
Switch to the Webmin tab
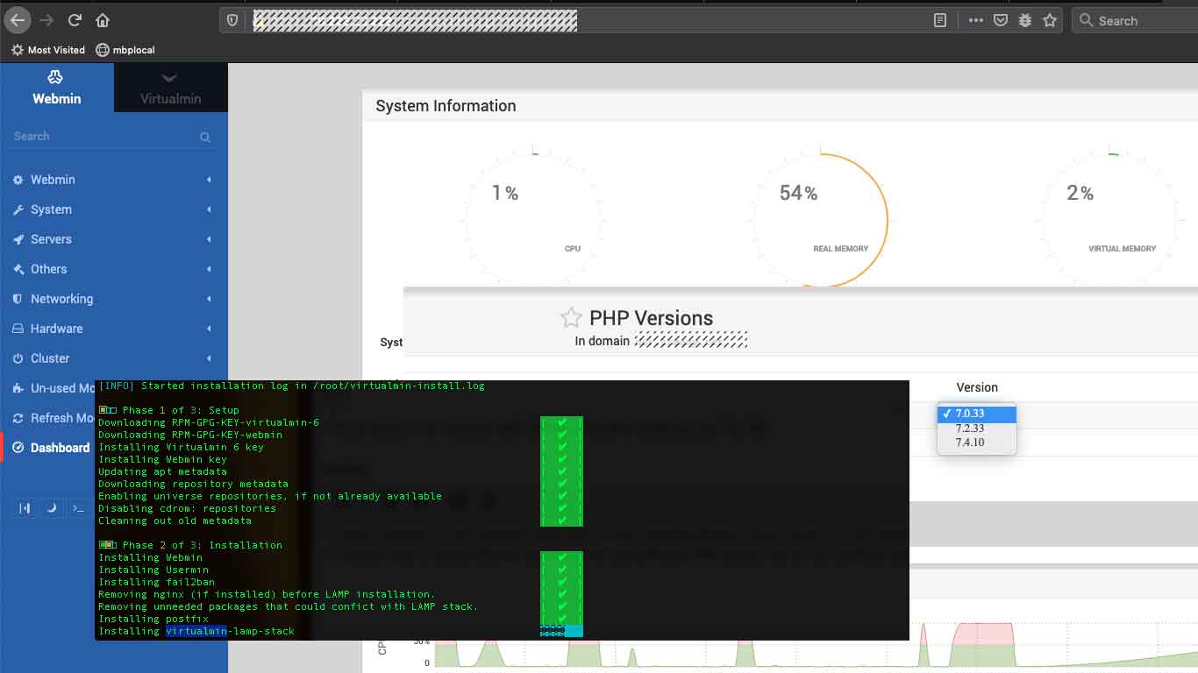(57, 88)
